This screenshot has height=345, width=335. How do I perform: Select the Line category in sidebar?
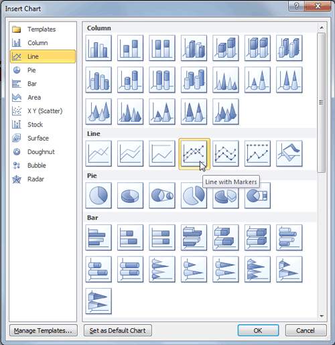point(43,56)
